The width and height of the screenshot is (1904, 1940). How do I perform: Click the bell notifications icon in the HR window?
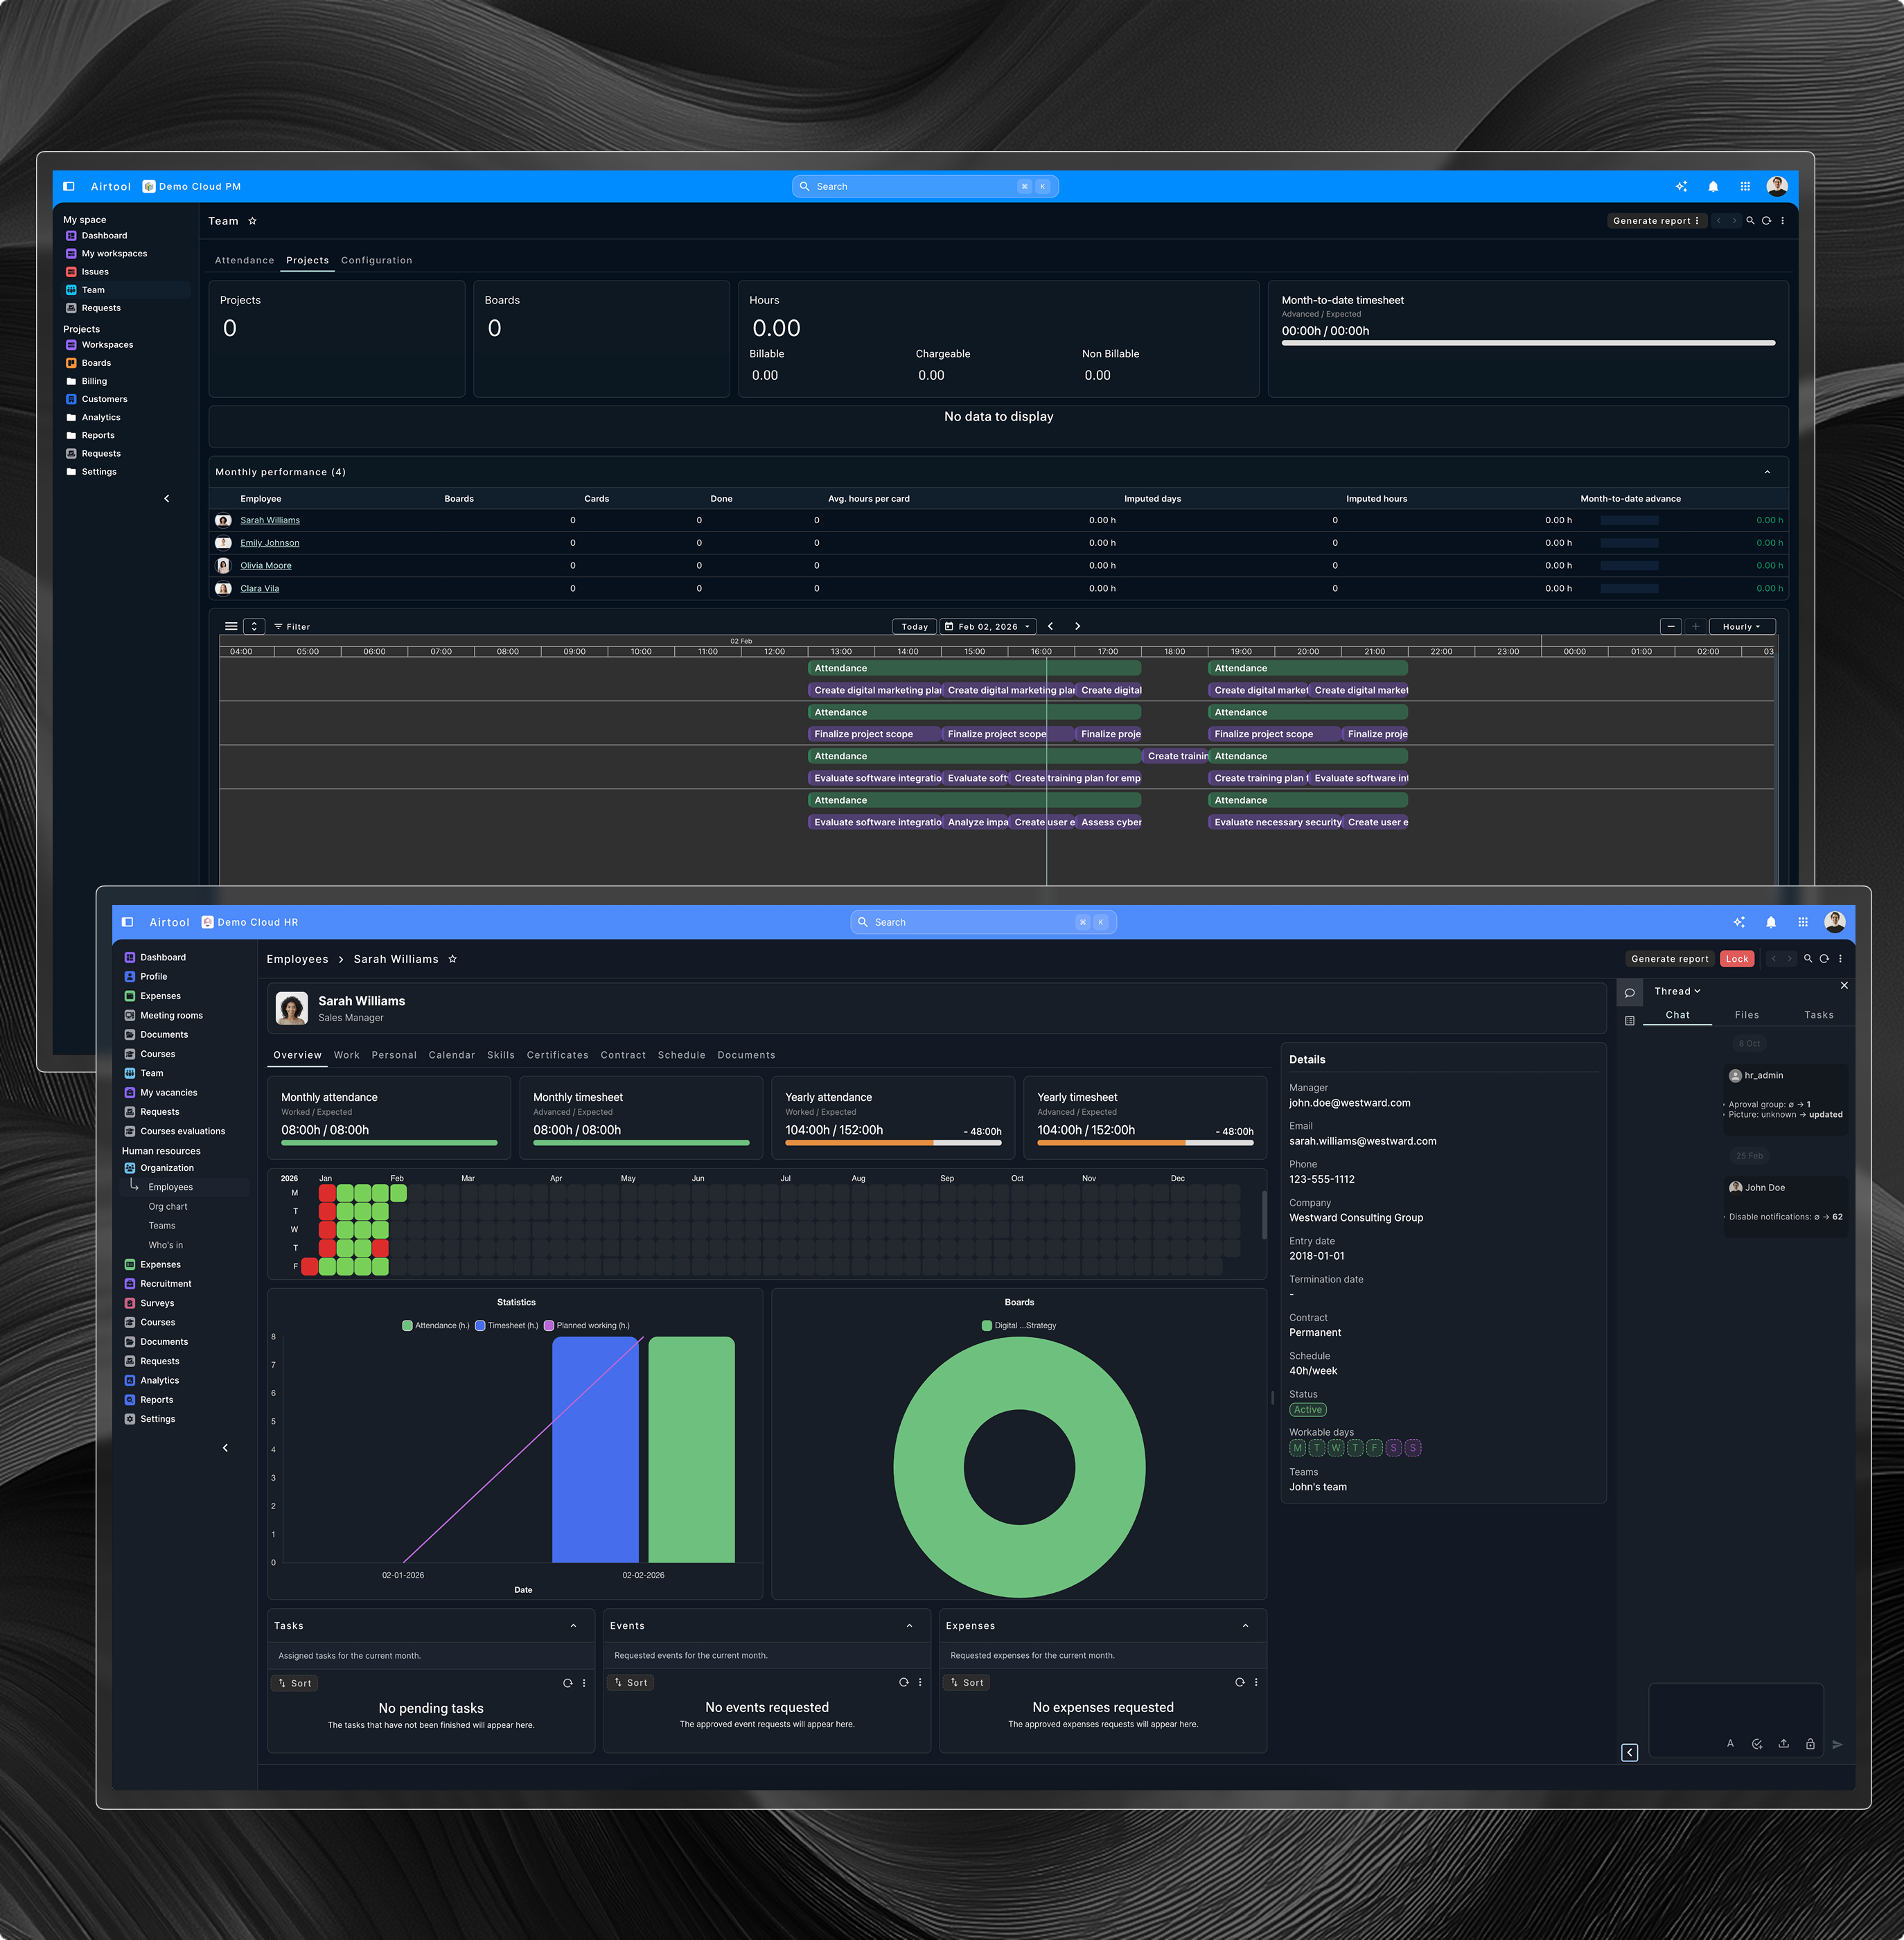click(1770, 922)
